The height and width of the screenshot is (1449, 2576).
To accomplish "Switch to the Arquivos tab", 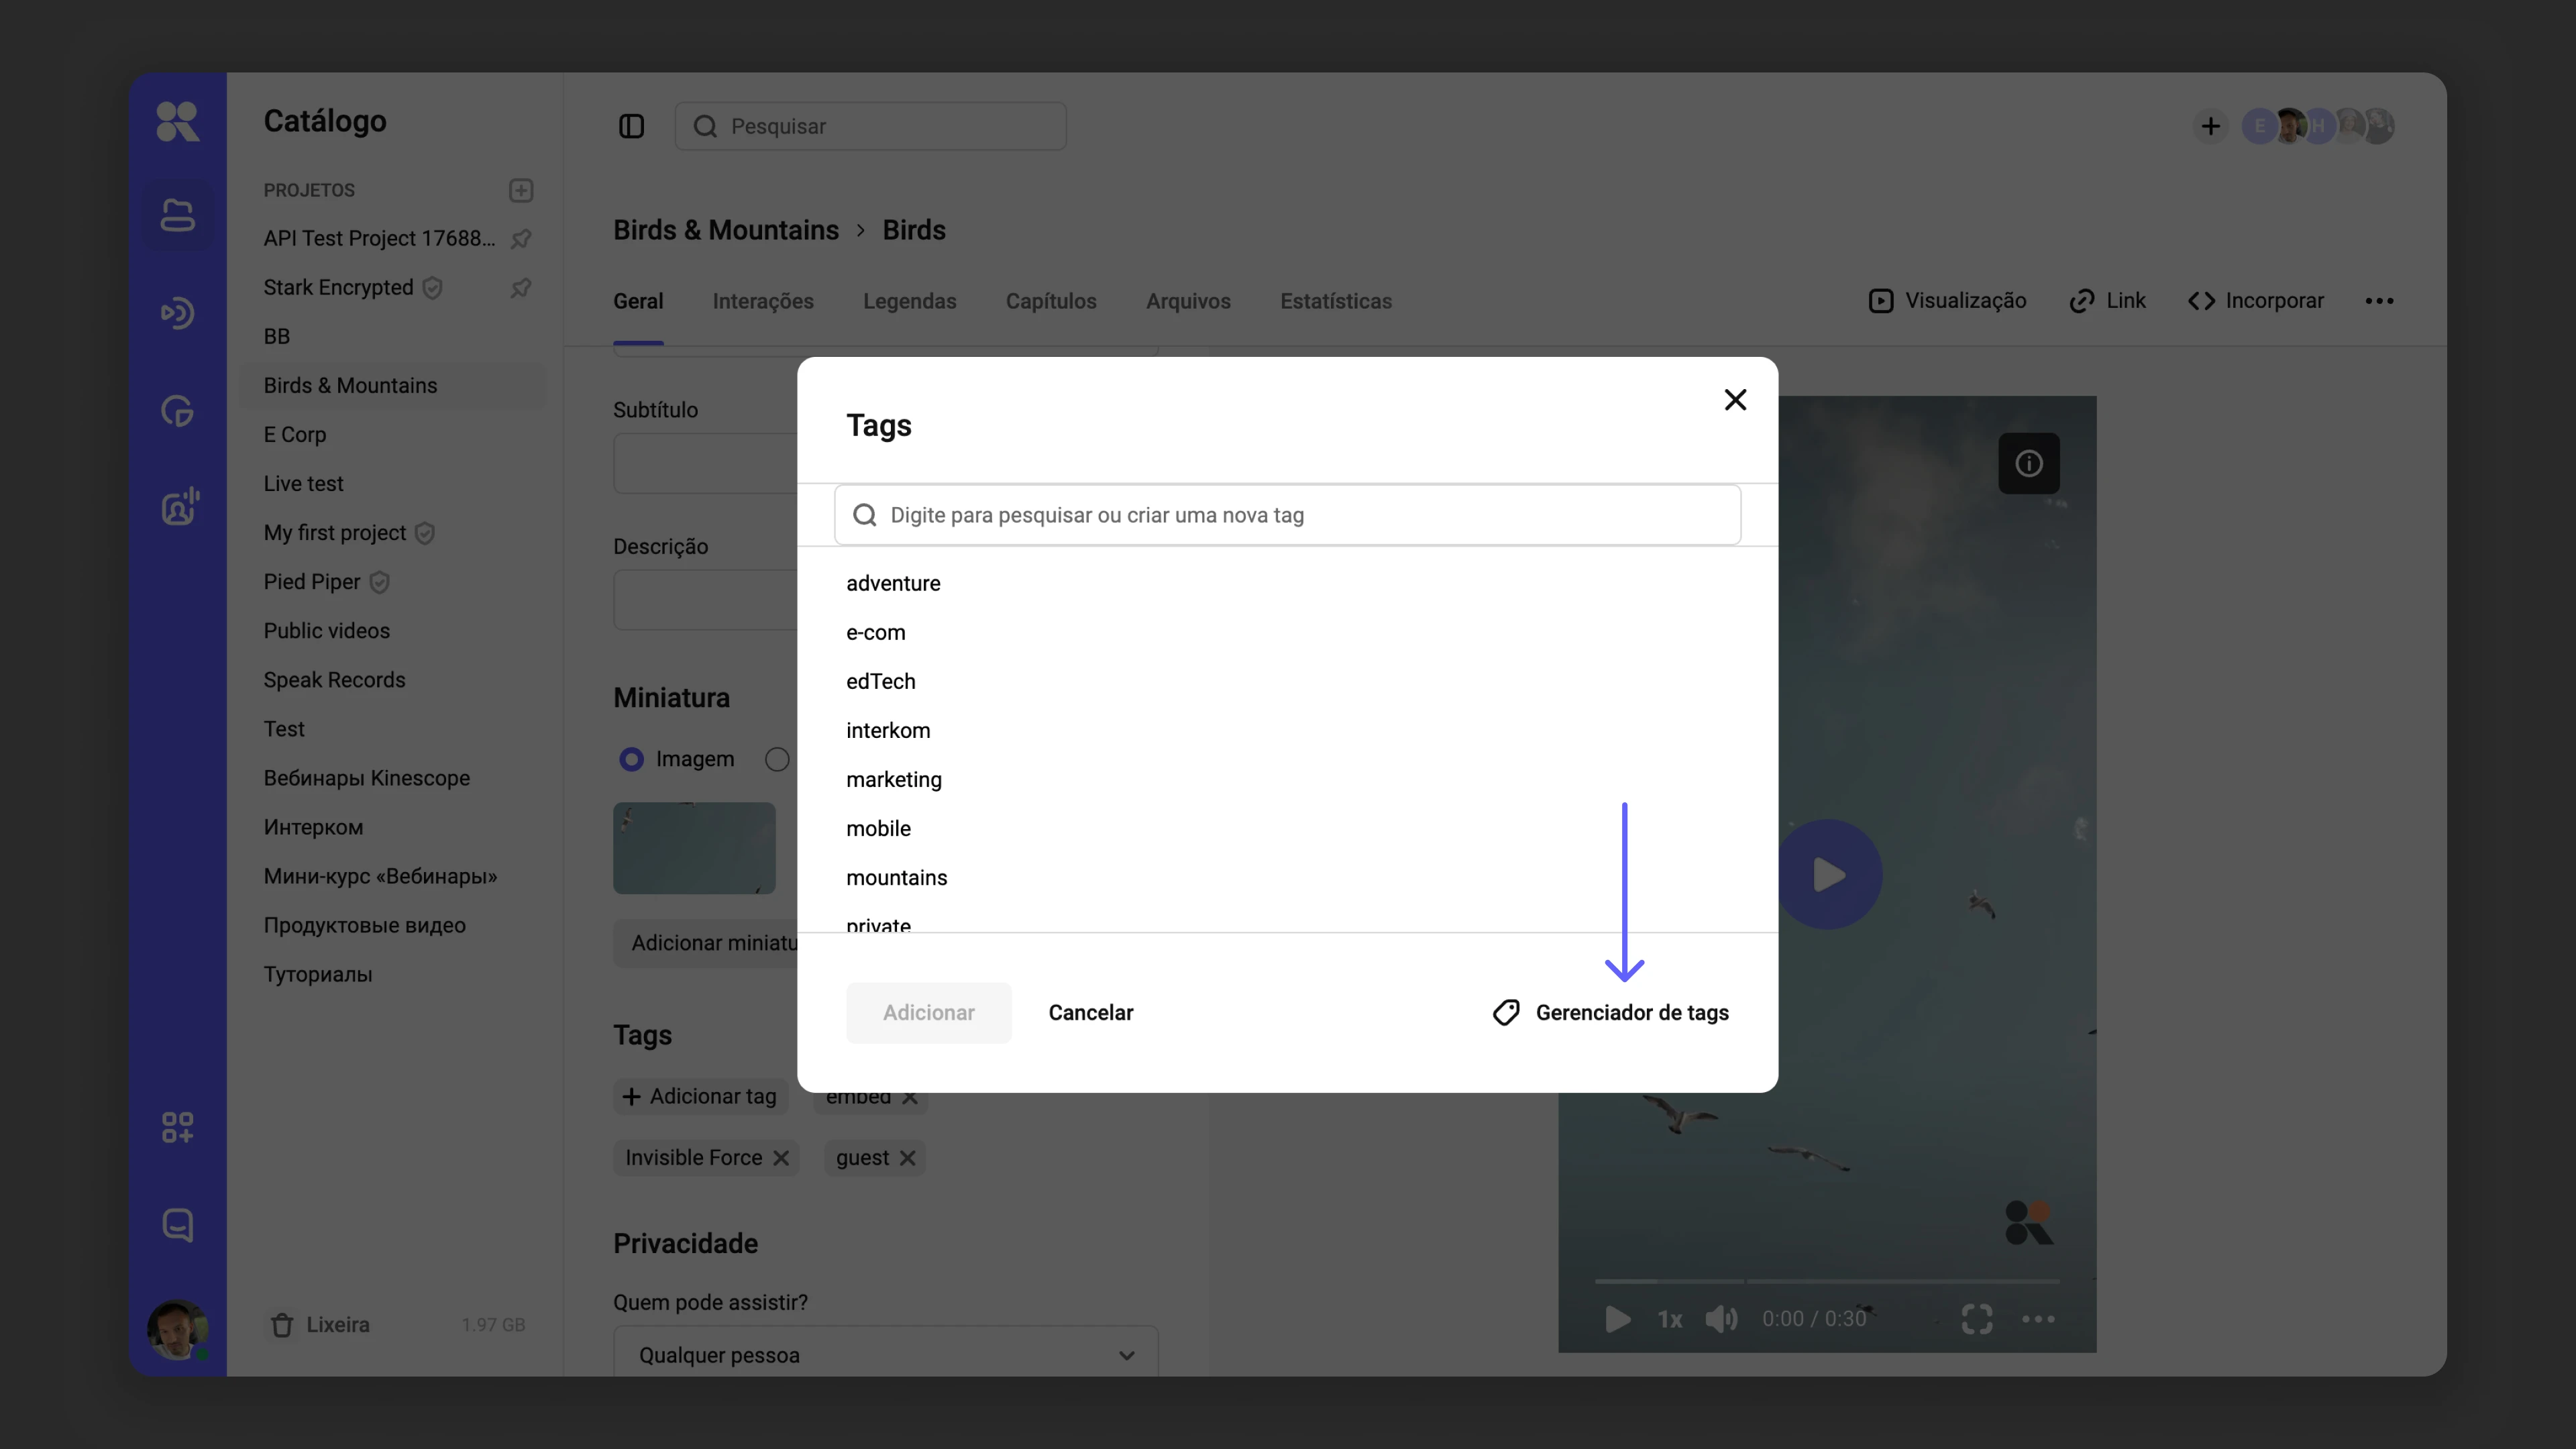I will [x=1188, y=301].
